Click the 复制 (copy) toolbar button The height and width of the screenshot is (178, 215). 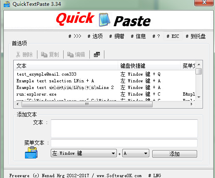click(50, 54)
